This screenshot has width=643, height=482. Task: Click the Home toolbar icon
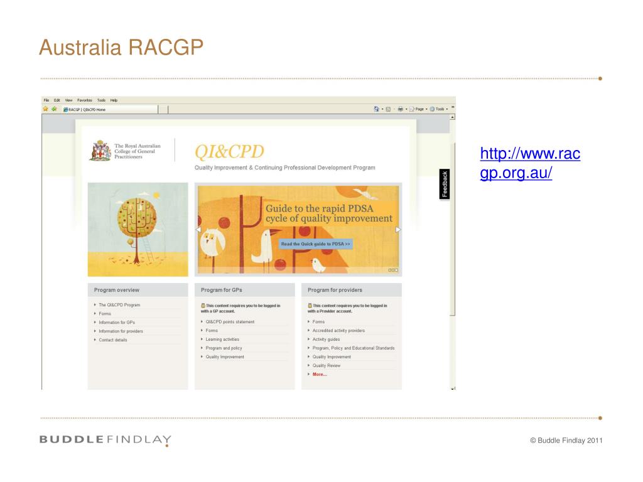(376, 109)
